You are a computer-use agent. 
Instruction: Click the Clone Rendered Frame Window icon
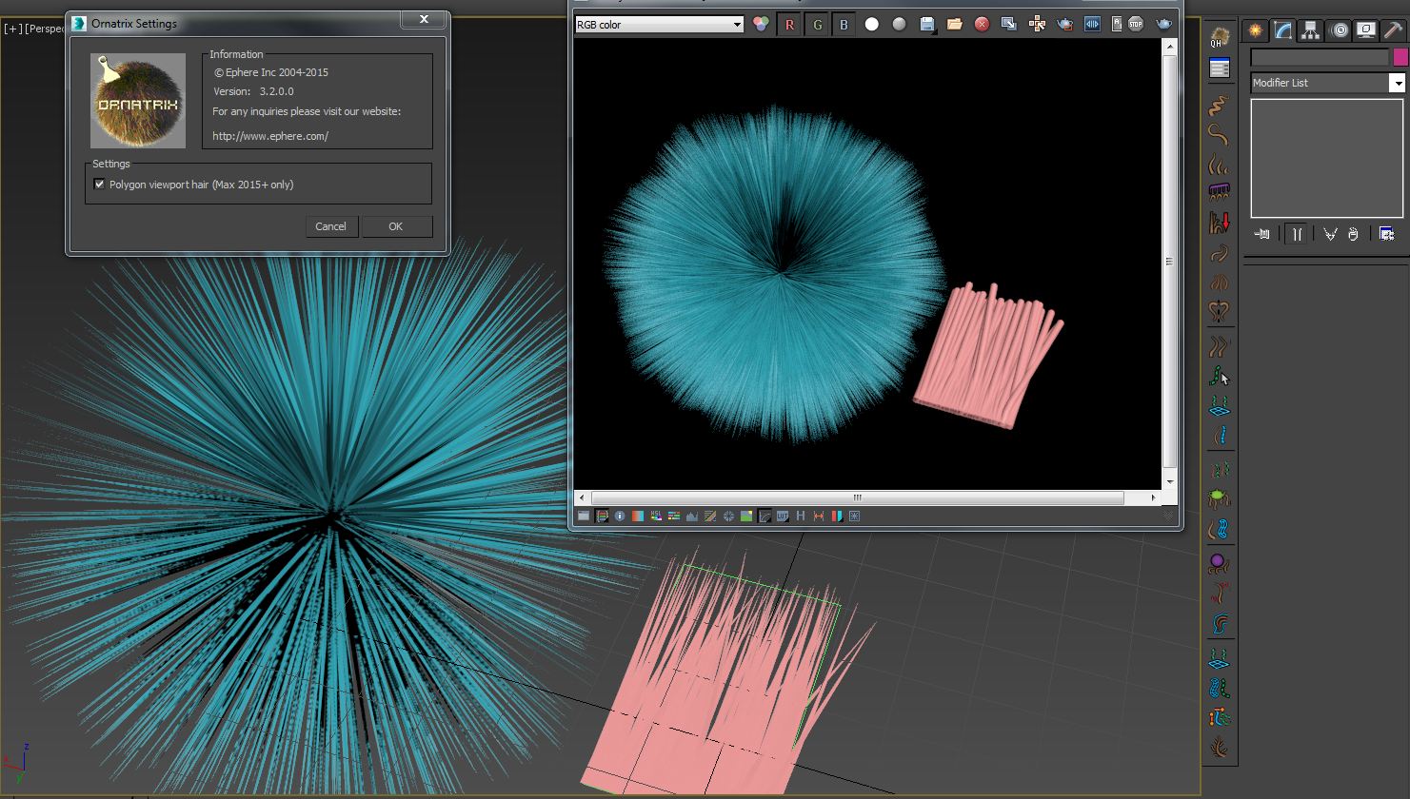(1009, 25)
